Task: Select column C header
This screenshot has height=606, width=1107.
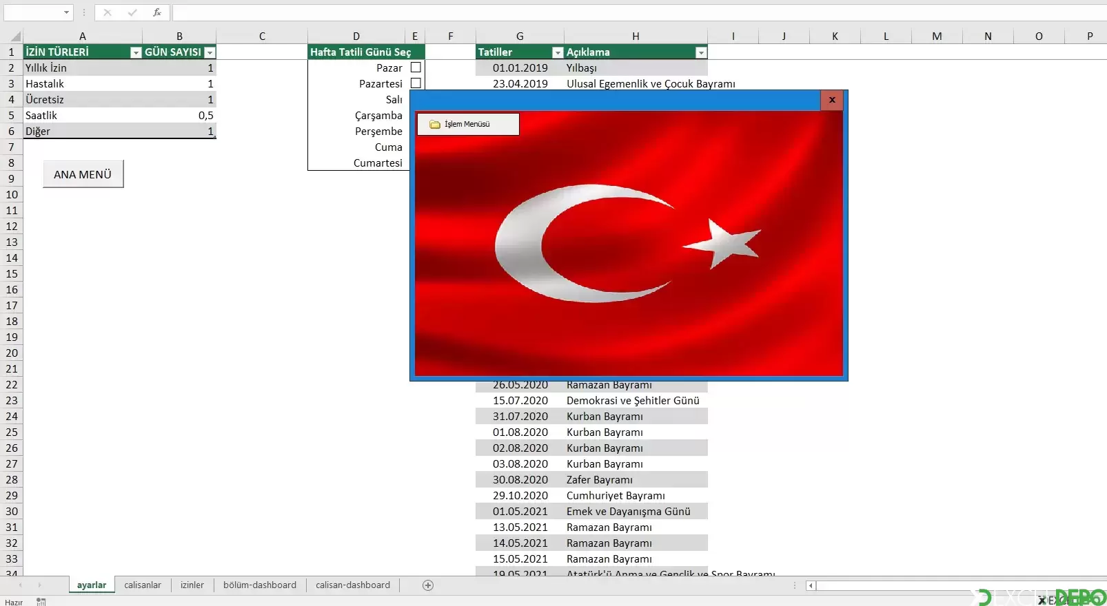Action: (x=262, y=36)
